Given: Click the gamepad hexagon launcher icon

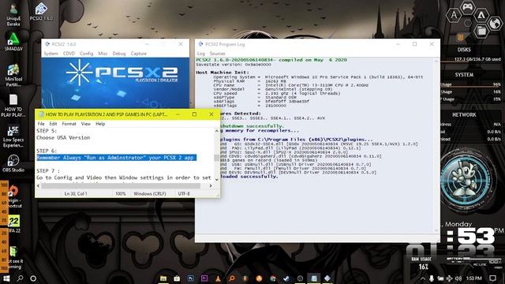Looking at the screenshot, I should click(467, 7).
